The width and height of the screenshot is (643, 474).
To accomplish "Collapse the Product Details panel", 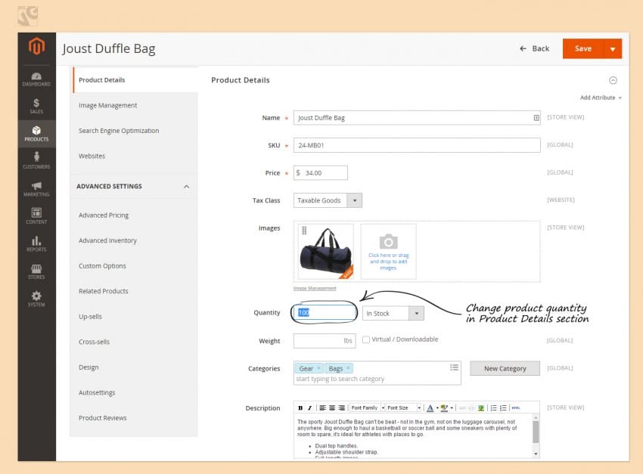I will pos(613,80).
